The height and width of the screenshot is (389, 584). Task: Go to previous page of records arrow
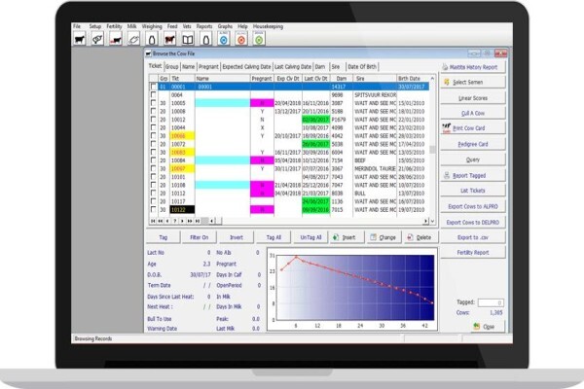click(161, 221)
